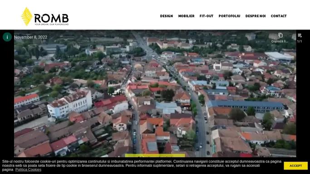310x174 pixels.
Task: Play the aerial town video
Action: pos(155,94)
